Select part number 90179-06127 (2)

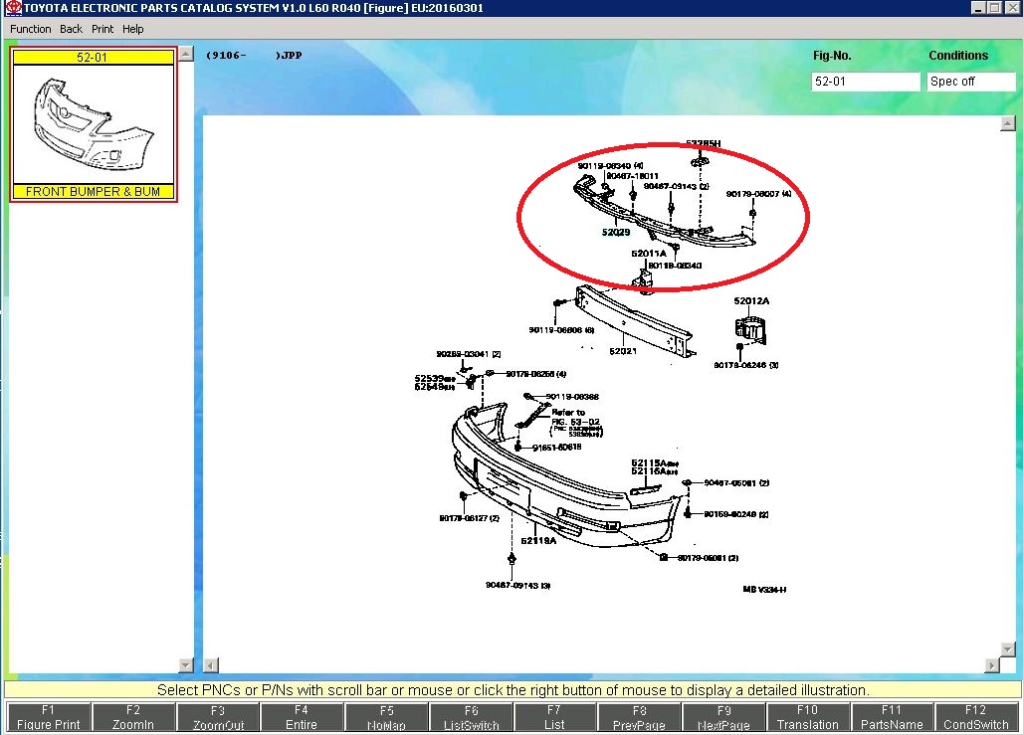coord(470,518)
